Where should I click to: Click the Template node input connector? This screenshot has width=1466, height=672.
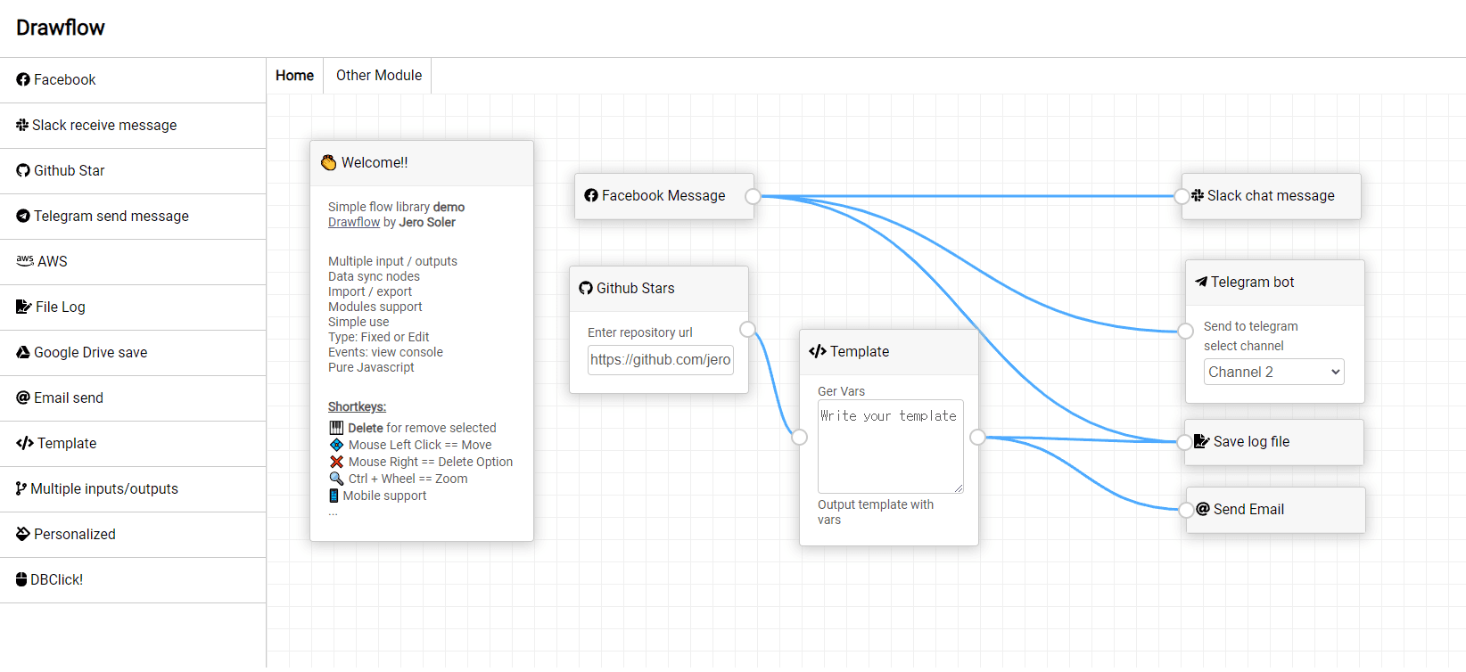pyautogui.click(x=799, y=437)
